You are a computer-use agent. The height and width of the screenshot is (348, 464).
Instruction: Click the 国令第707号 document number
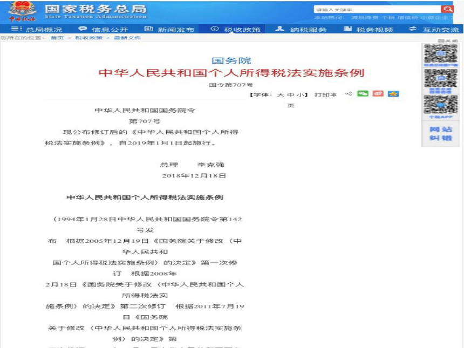(231, 85)
